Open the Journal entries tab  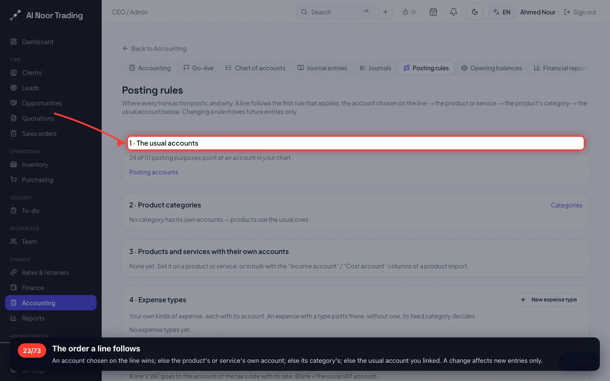coord(322,68)
